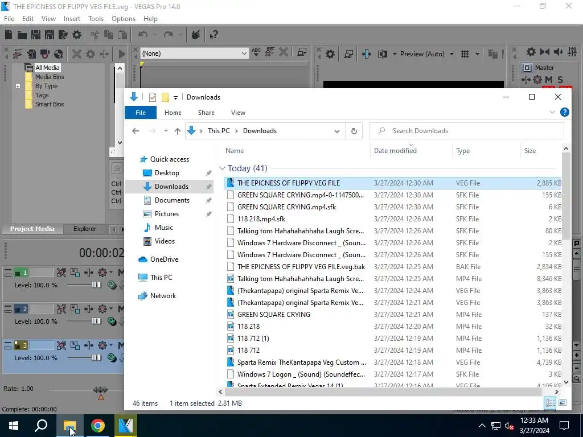Viewport: 583px width, 437px height.
Task: Expand automation dropdown arrow on track 3
Action: pos(111,345)
